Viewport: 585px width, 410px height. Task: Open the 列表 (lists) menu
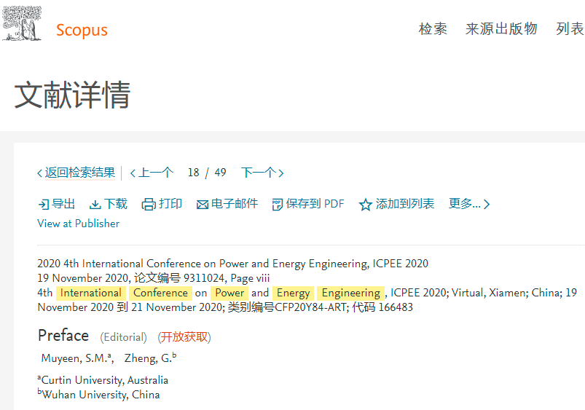click(x=570, y=29)
